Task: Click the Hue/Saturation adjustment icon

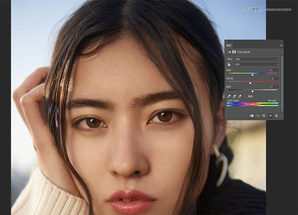Action: tap(229, 52)
